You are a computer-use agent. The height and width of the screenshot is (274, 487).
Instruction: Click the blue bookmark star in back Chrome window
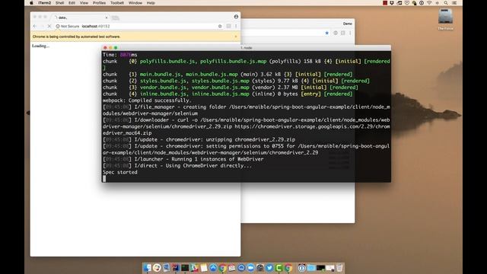(326, 33)
